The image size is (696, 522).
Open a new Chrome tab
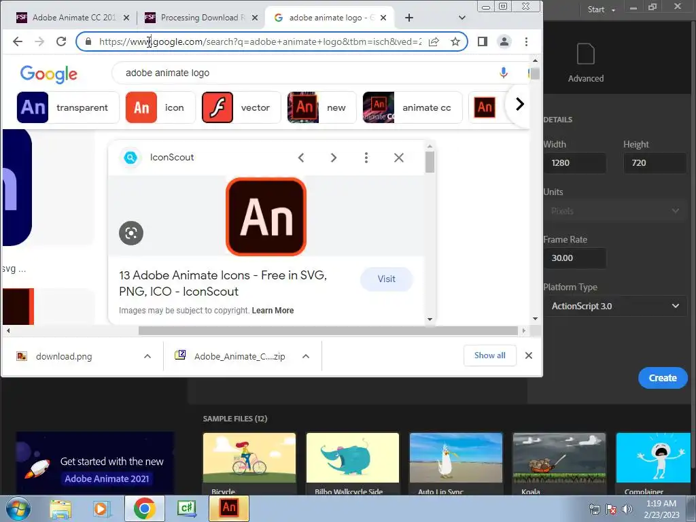pos(409,18)
